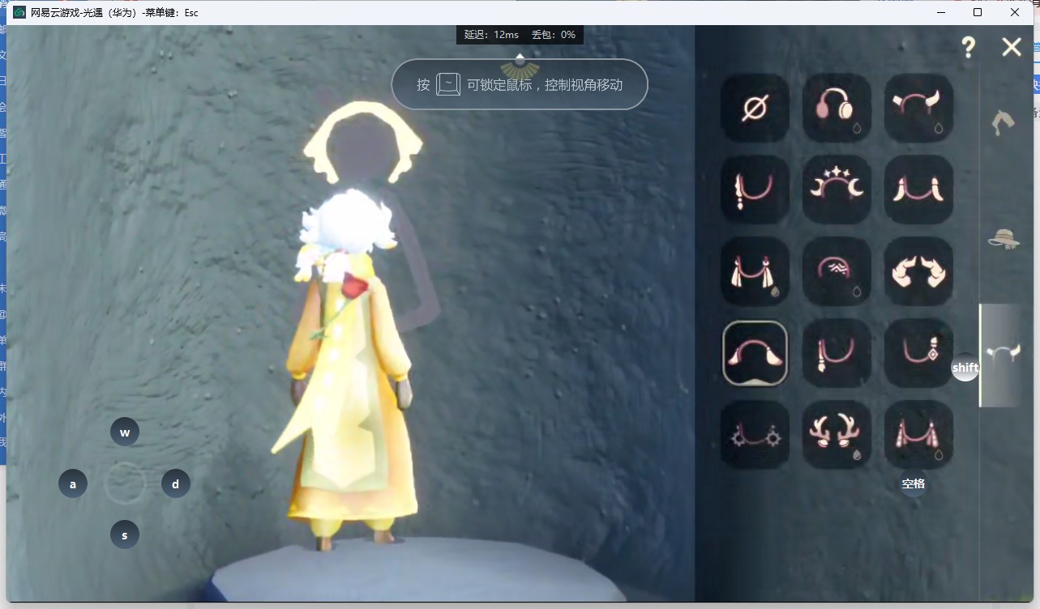Choose the wave-pattern arch headpiece
The width and height of the screenshot is (1040, 609).
click(x=837, y=271)
